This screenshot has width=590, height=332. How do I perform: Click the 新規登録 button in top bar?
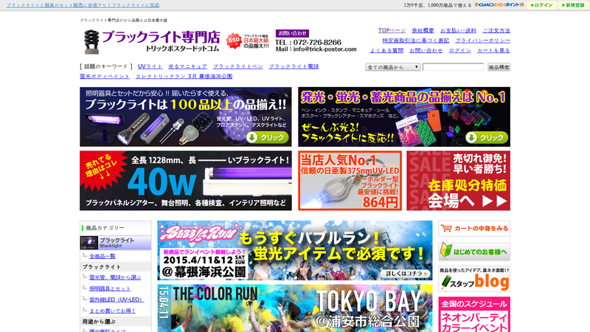[x=573, y=5]
